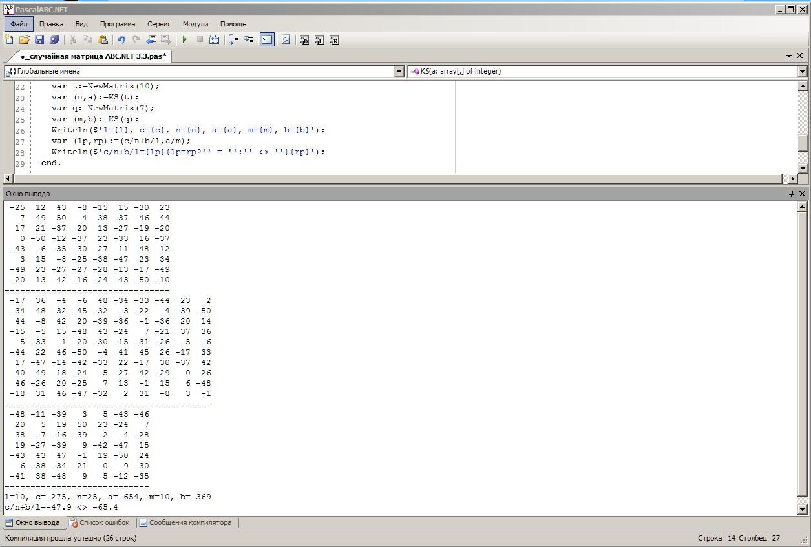This screenshot has width=811, height=547.
Task: Undo the last edit with the toolbar arrow
Action: (121, 40)
